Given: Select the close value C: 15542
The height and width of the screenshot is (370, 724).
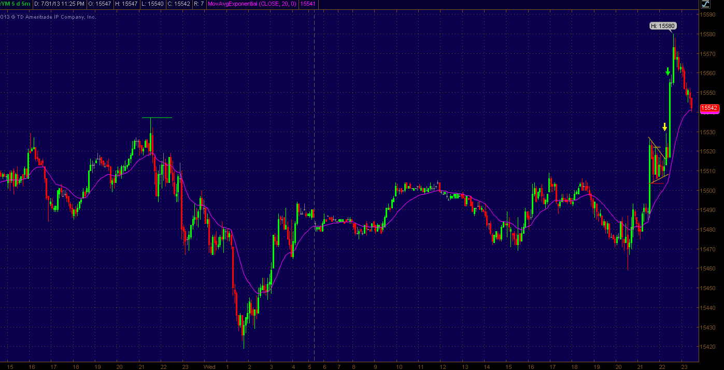Looking at the screenshot, I should [179, 4].
